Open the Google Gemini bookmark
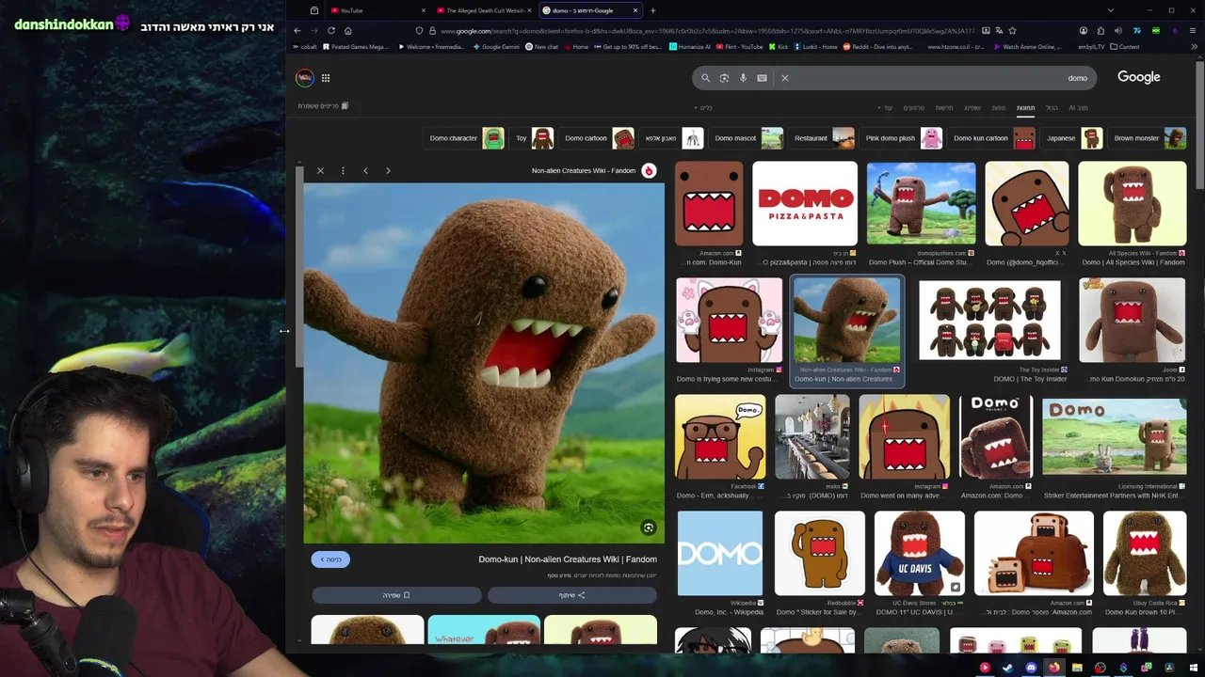 [497, 46]
